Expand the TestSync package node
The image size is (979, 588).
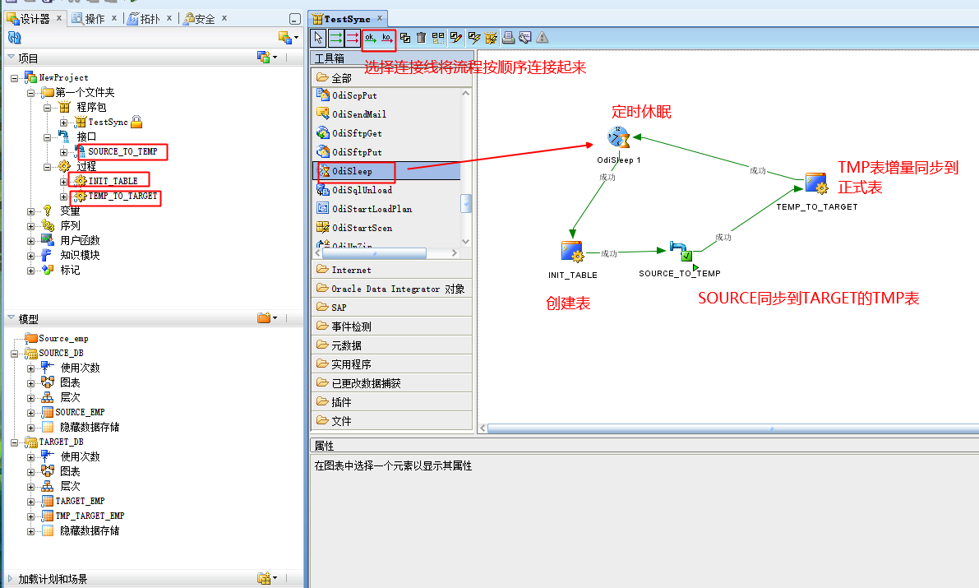pos(63,123)
